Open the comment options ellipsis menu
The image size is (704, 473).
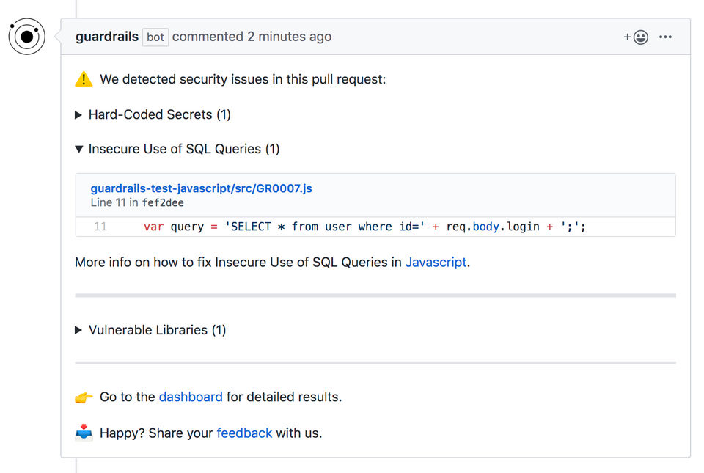click(665, 37)
